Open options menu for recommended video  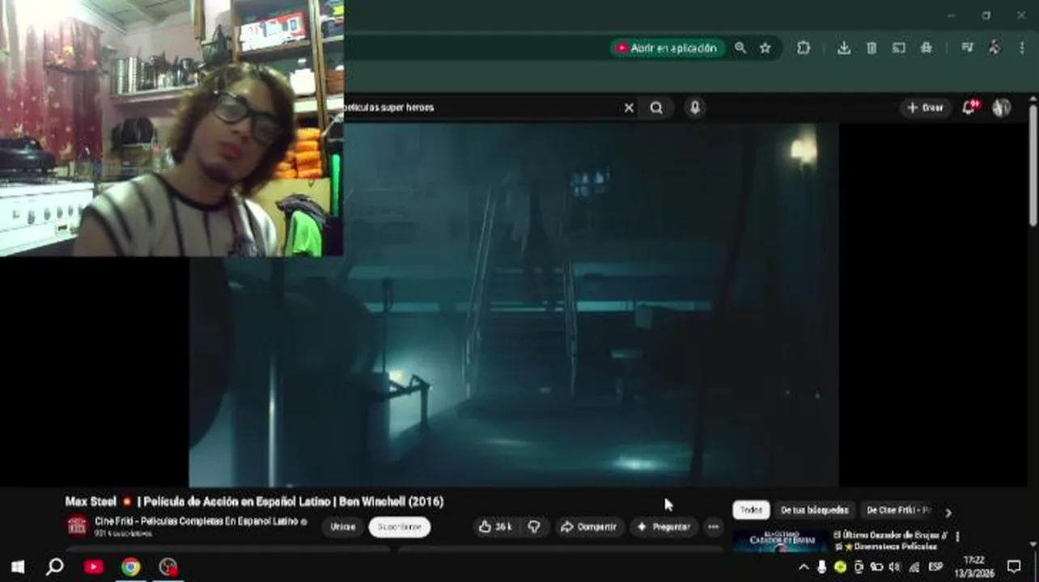957,537
